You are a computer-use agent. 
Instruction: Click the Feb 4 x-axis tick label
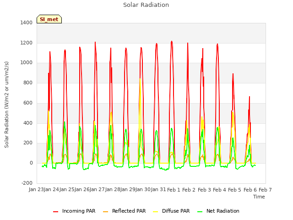coord(219,190)
